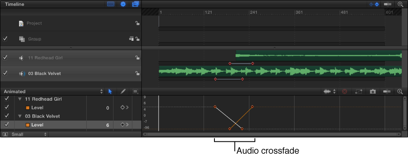
Task: Click orange color swatch of Black Velvet Level
Action: point(28,125)
